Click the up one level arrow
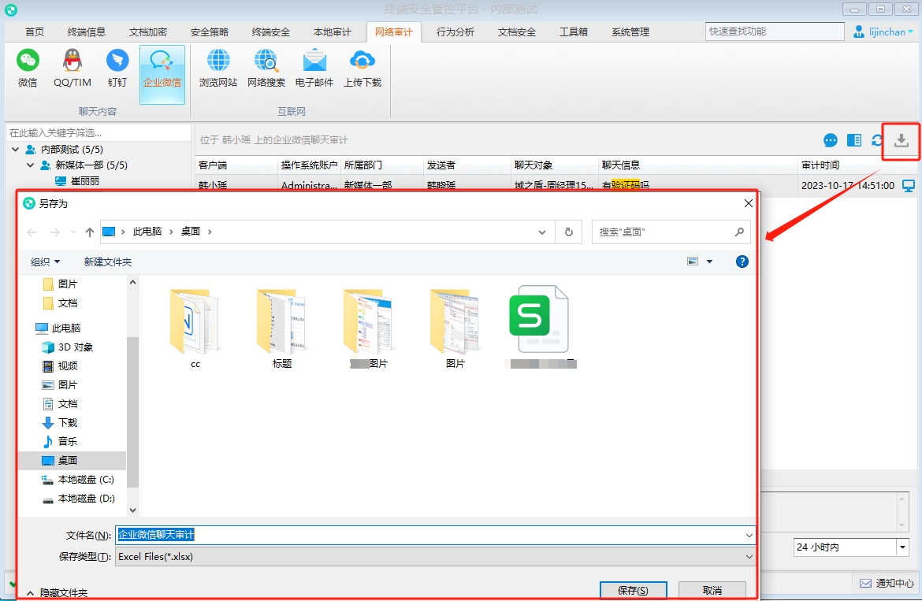The image size is (922, 601). (89, 232)
